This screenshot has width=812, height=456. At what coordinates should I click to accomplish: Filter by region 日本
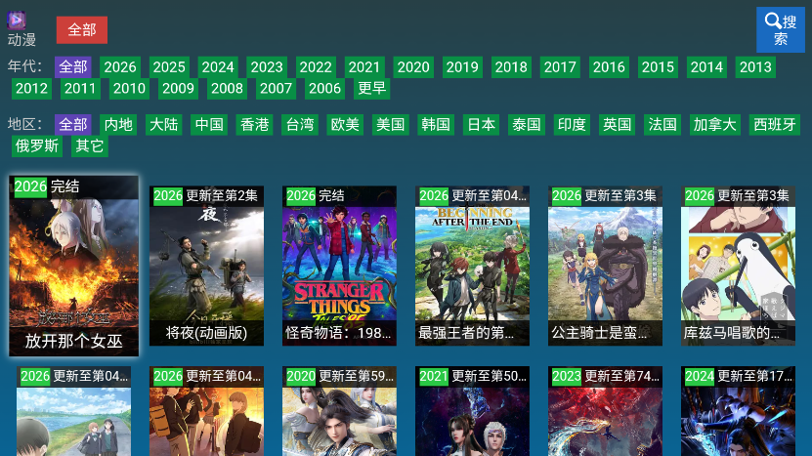[x=481, y=125]
